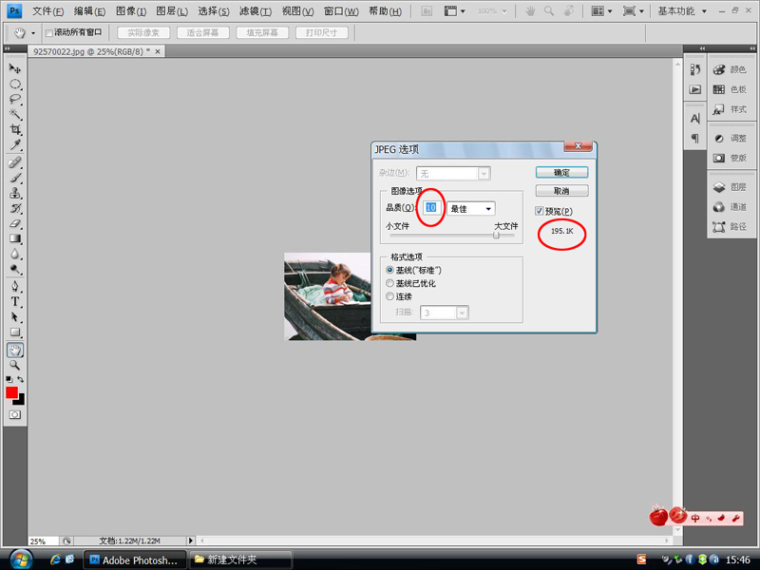Click the 取消 button in JPEG dialog
The image size is (760, 570).
pyautogui.click(x=561, y=190)
